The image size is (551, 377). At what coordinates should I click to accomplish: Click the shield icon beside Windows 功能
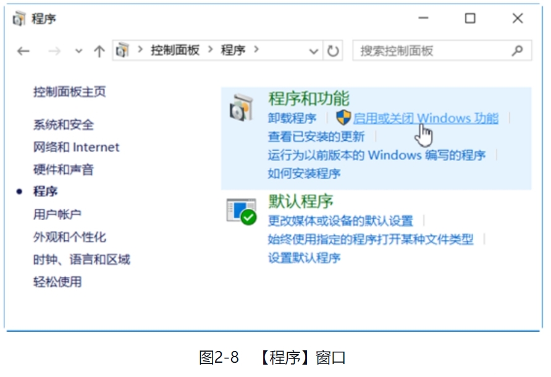(x=343, y=117)
